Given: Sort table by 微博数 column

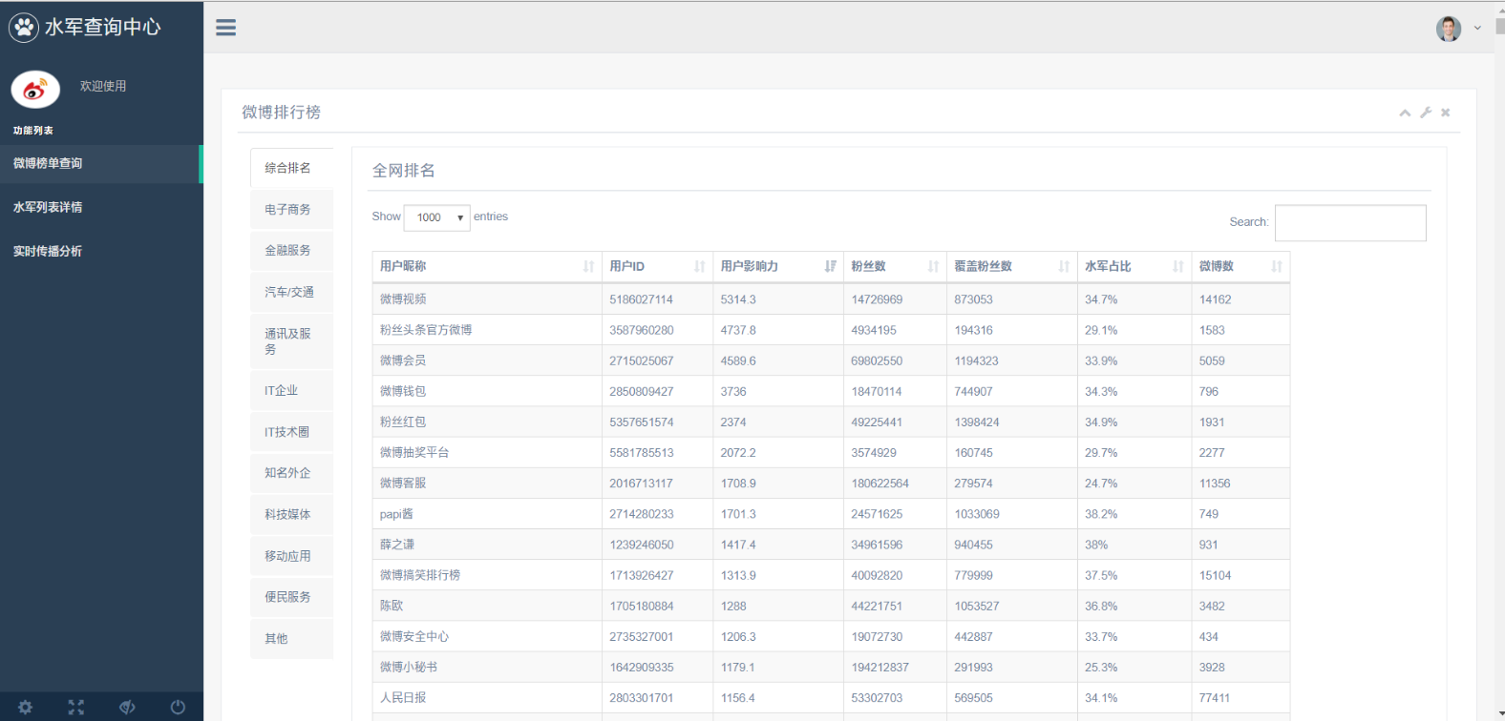Looking at the screenshot, I should [1240, 267].
